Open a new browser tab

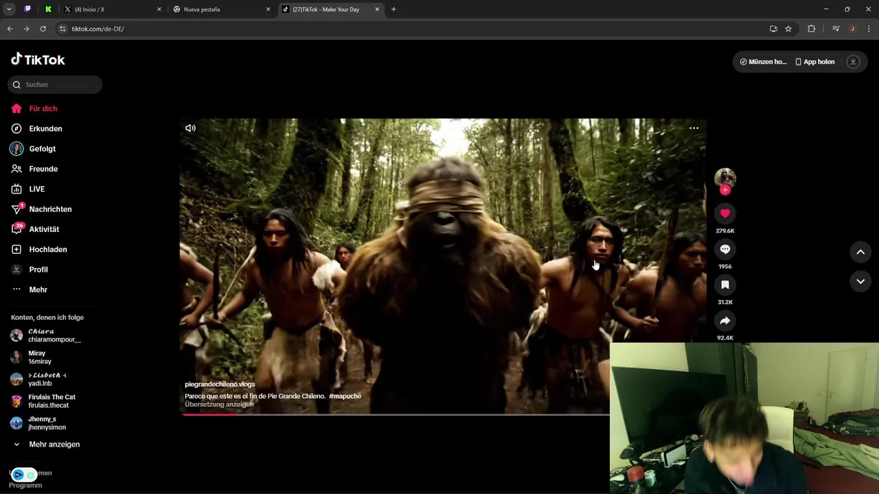point(393,10)
